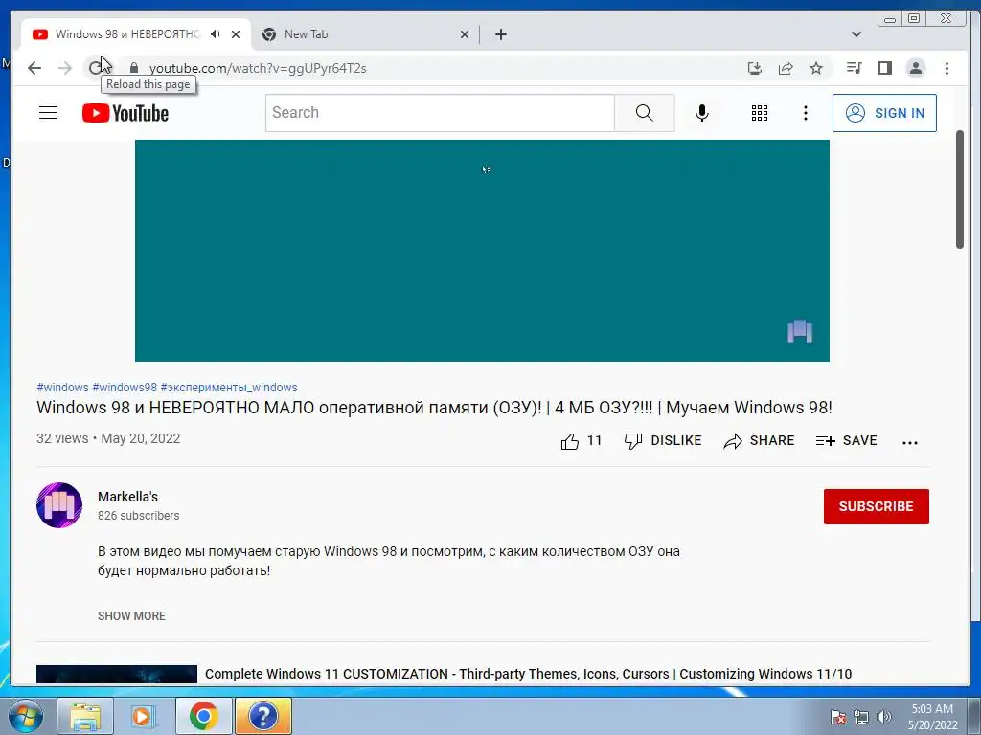Click channel watermark in the video corner
Image resolution: width=981 pixels, height=735 pixels.
800,331
